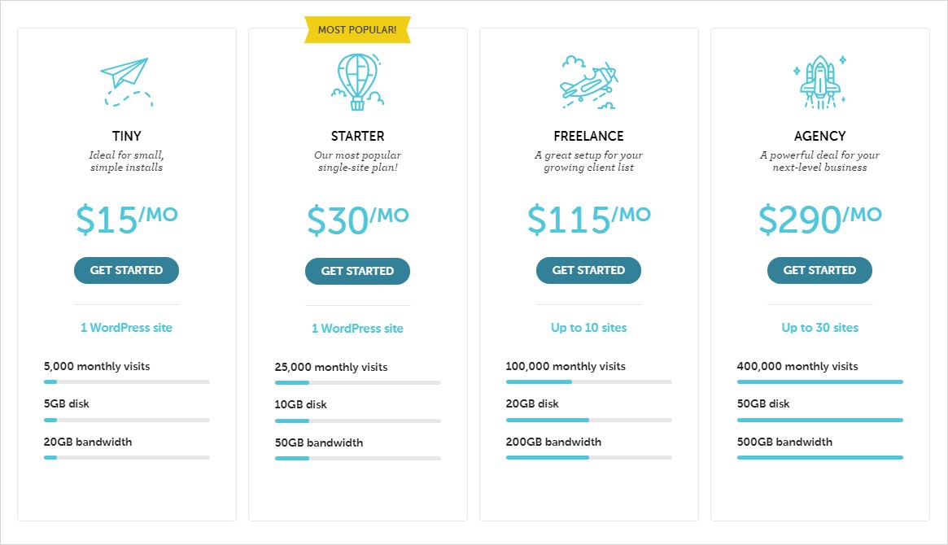Screen dimensions: 948x545
Task: Click the Starter plan 50GB bandwidth bar
Action: pos(358,458)
